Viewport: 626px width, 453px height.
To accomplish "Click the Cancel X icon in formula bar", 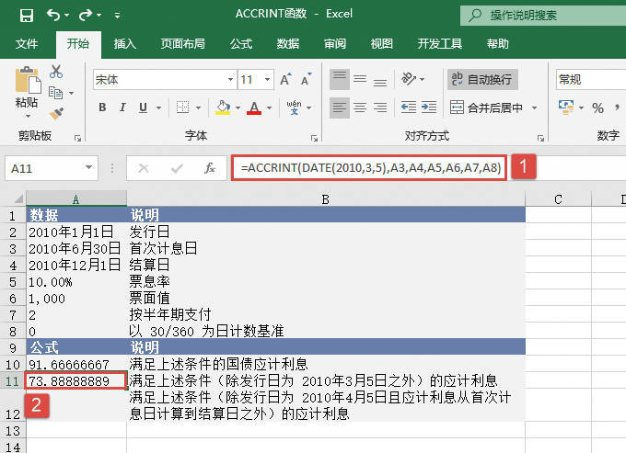I will (x=144, y=168).
